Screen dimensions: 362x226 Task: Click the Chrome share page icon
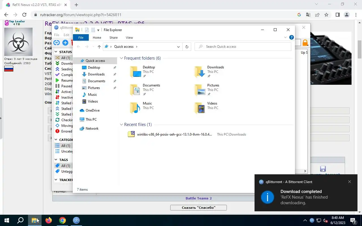(317, 15)
